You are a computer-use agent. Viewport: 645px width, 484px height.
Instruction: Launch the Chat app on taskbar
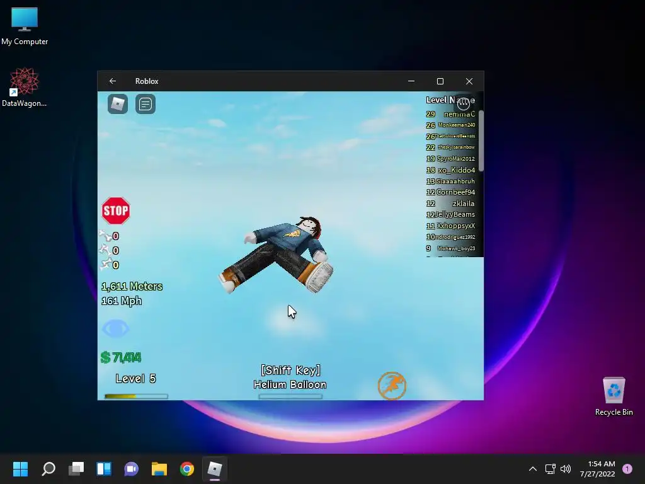pos(131,469)
